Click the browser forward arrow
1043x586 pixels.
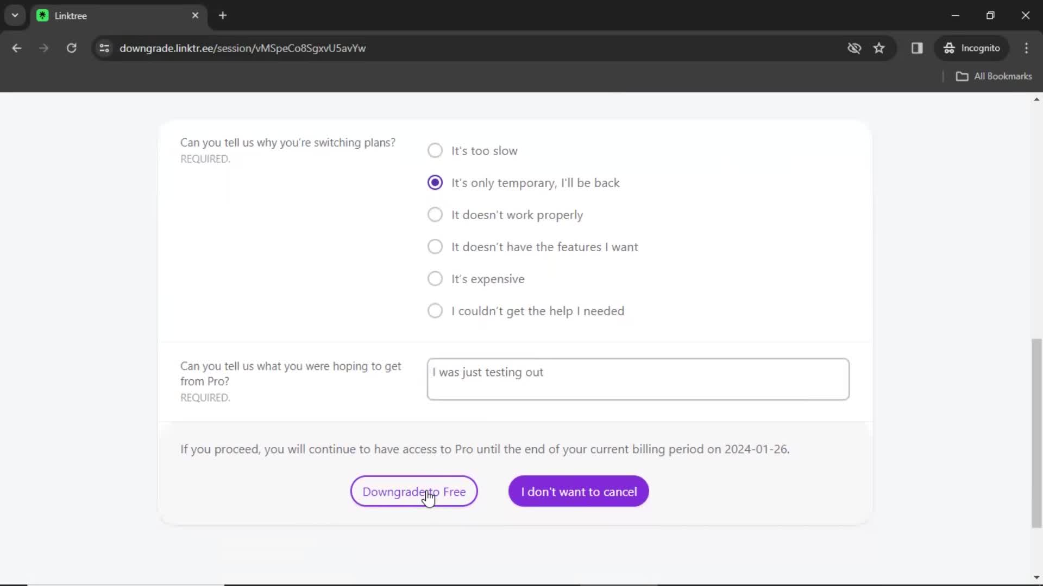pyautogui.click(x=44, y=48)
